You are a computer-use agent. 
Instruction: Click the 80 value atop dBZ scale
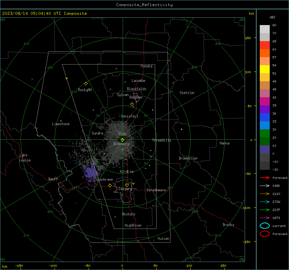274,25
